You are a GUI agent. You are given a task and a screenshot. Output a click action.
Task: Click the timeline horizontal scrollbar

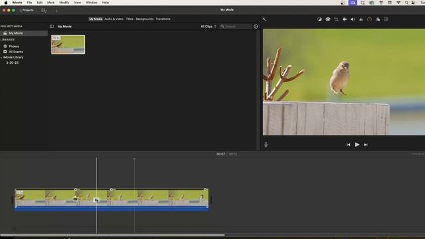[x=112, y=235]
